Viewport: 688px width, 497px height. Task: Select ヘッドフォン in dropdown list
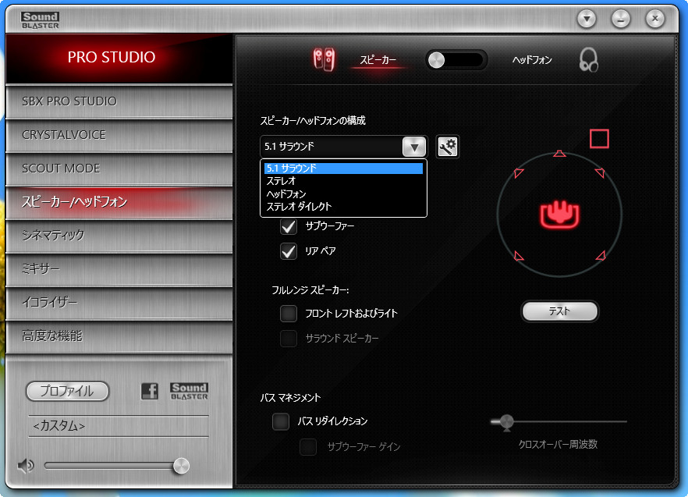pyautogui.click(x=343, y=193)
